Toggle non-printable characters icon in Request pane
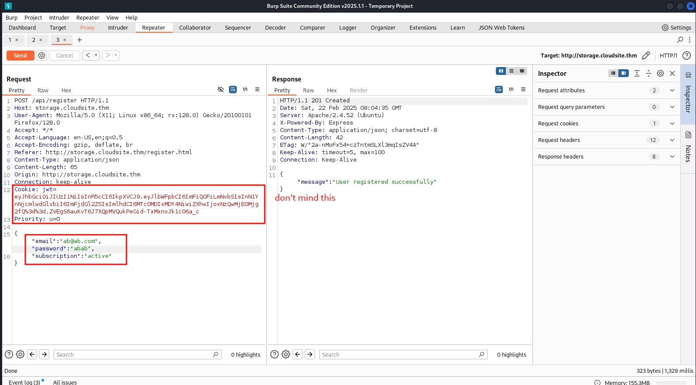The image size is (696, 385). pyautogui.click(x=221, y=89)
